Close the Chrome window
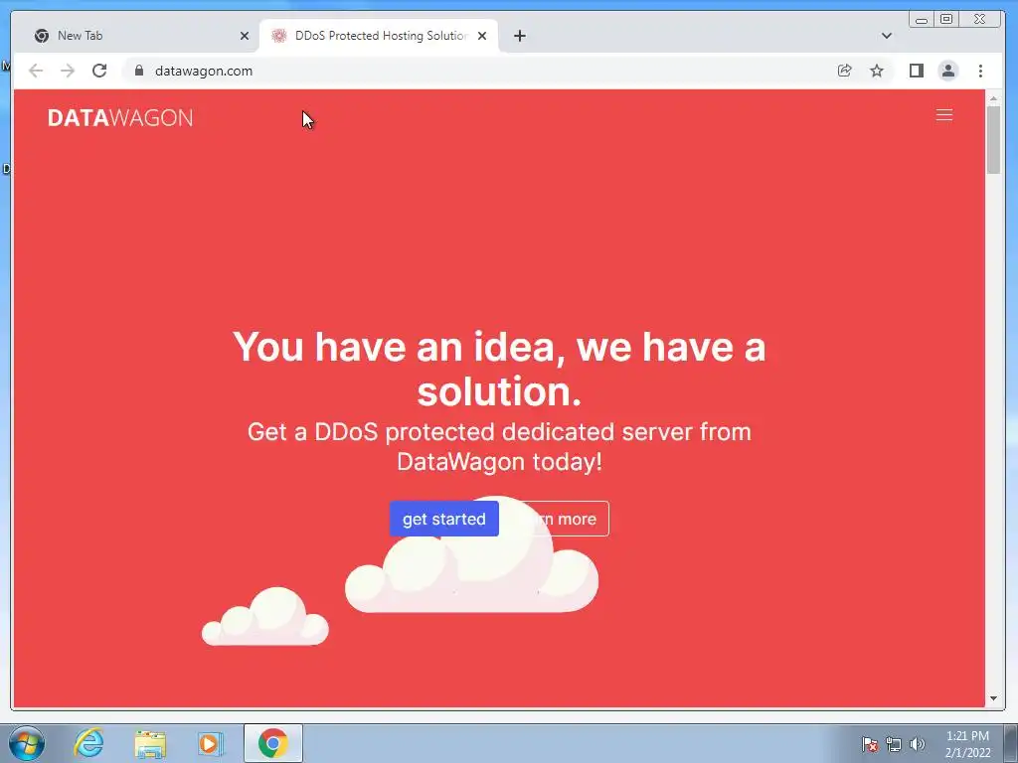Viewport: 1018px width, 763px height. pyautogui.click(x=979, y=20)
